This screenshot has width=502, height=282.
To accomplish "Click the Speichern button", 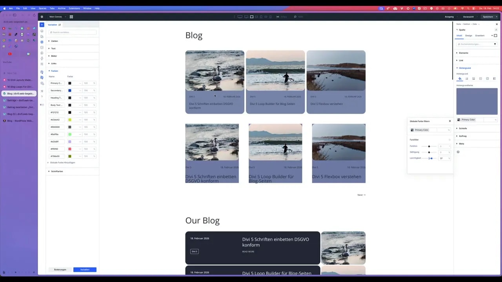I will (x=488, y=16).
